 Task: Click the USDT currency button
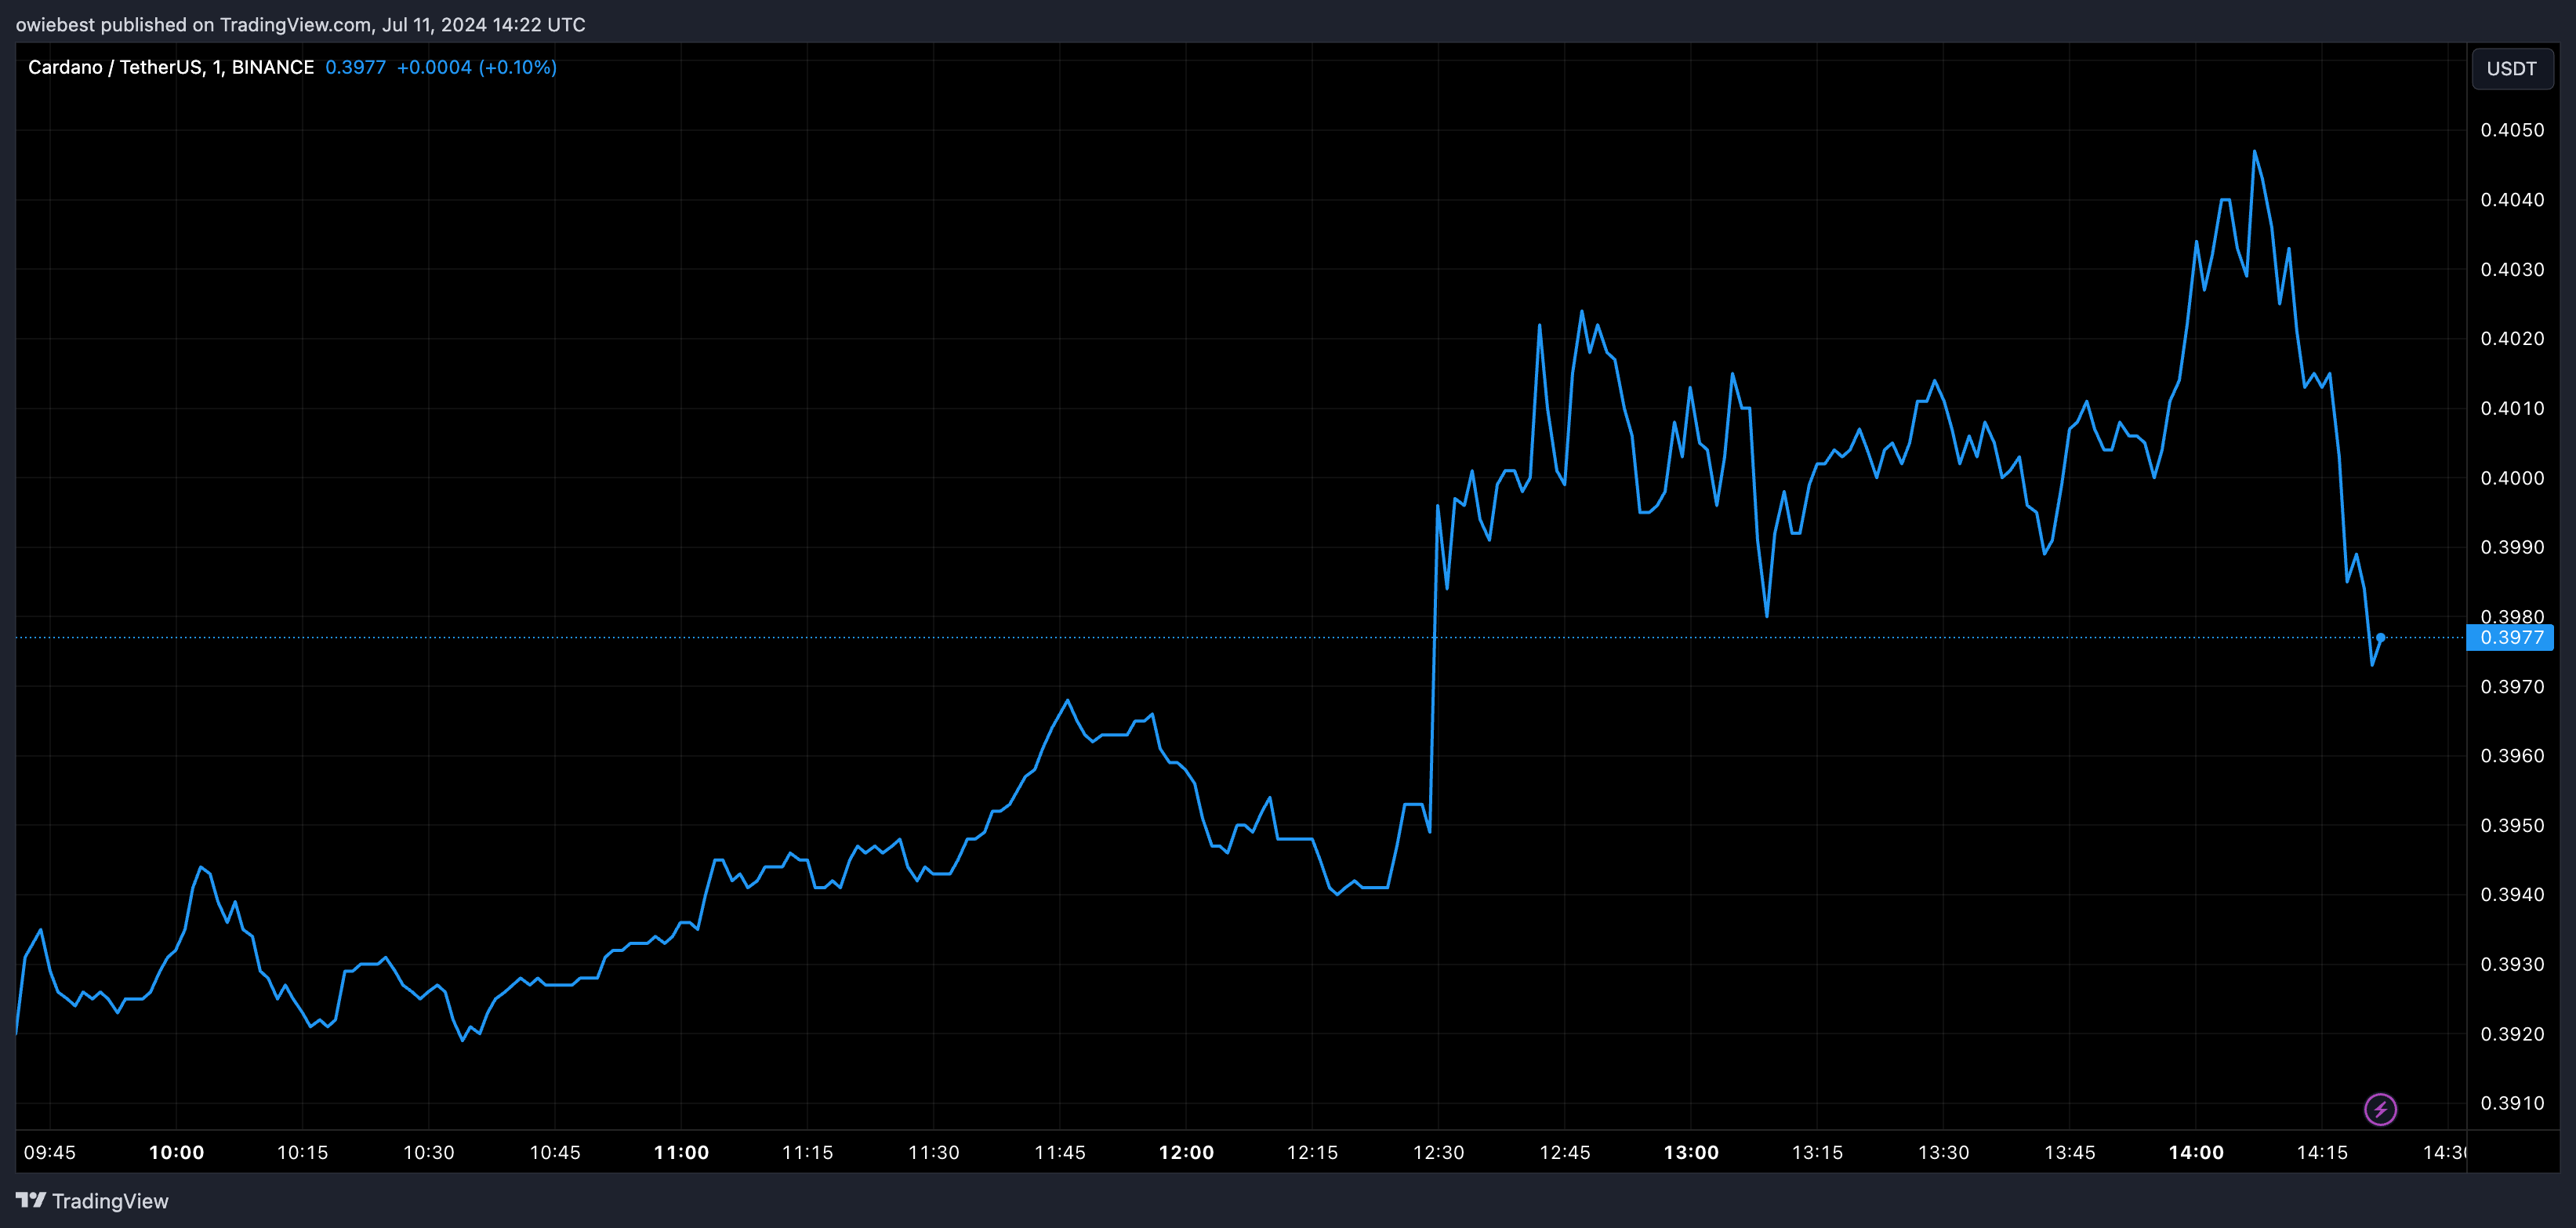point(2511,68)
